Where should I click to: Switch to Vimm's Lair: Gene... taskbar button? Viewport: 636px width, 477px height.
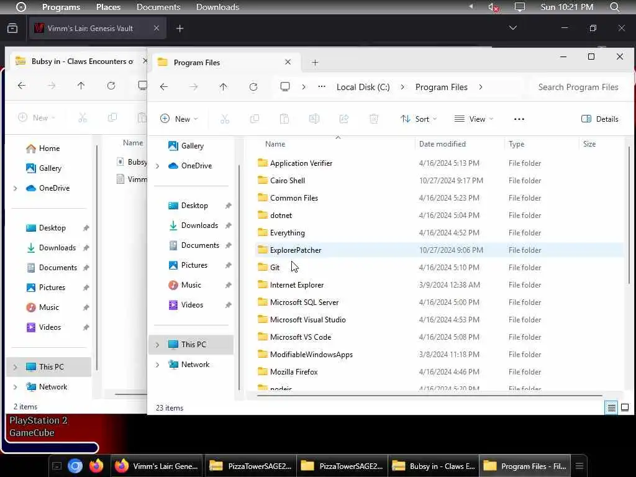(x=157, y=466)
